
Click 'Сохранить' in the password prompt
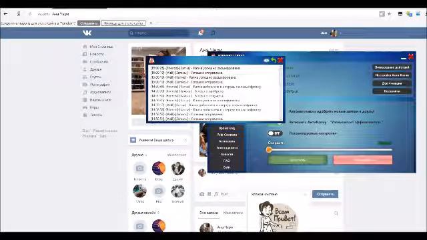pyautogui.click(x=89, y=23)
